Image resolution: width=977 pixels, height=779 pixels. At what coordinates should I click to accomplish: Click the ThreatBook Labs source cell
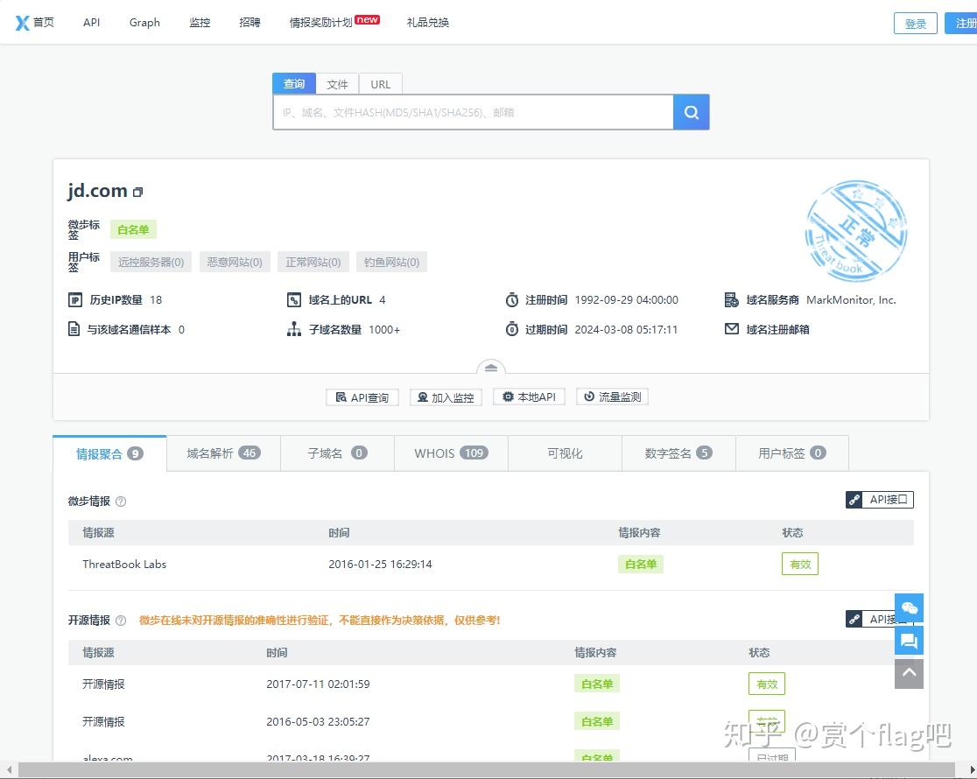point(124,564)
